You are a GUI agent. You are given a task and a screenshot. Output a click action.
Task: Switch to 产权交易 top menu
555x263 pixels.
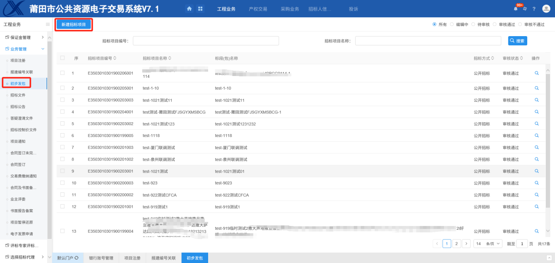[x=258, y=9]
